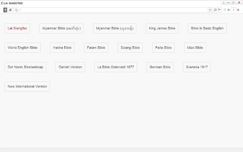Select Danish Version
This screenshot has width=243, height=152.
coord(70,67)
